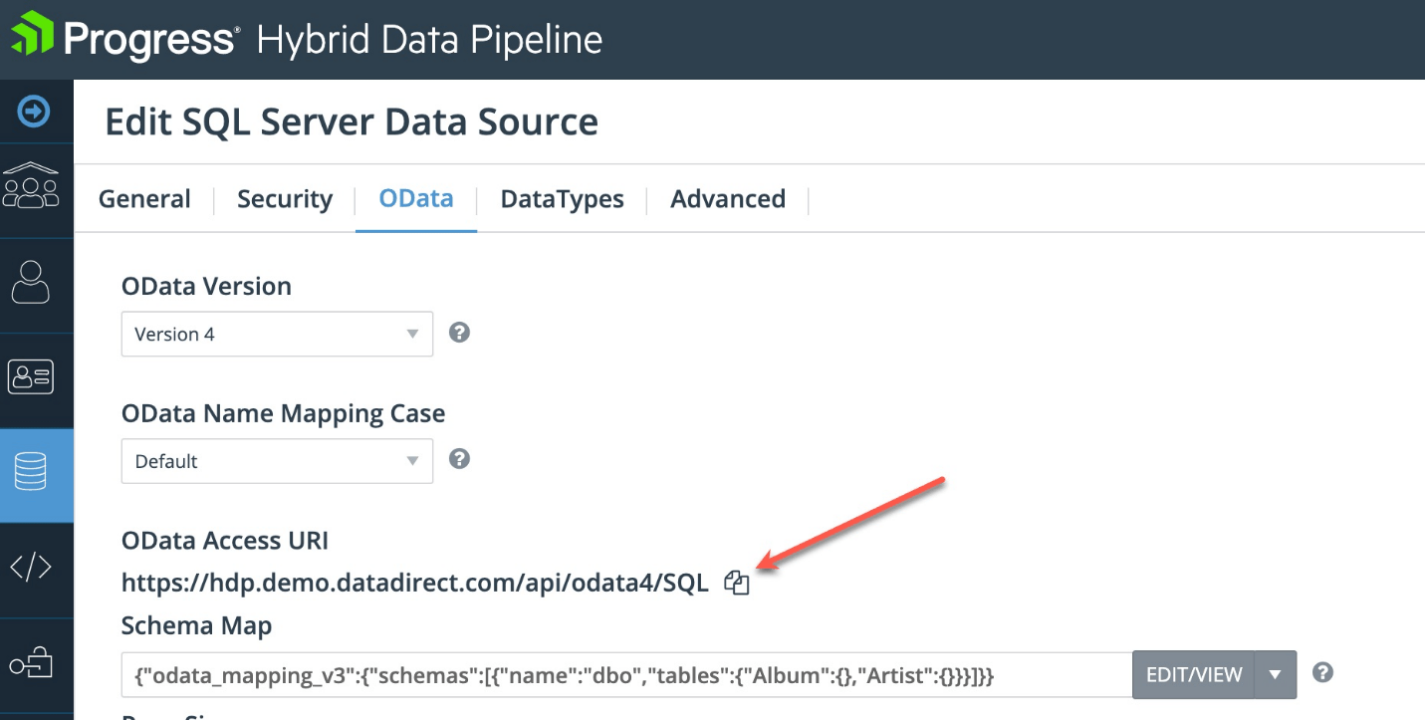Open the single user sidebar icon
The height and width of the screenshot is (720, 1425).
32,282
